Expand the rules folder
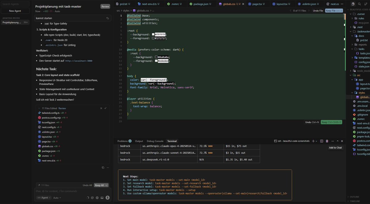This screenshot has width=370, height=204. (x=352, y=18)
